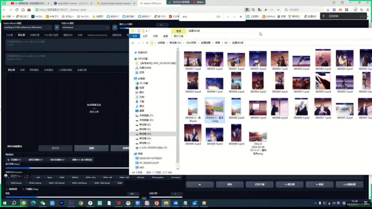Open the VAE model dropdown
Viewport: 372px width, 209px height.
(x=85, y=27)
